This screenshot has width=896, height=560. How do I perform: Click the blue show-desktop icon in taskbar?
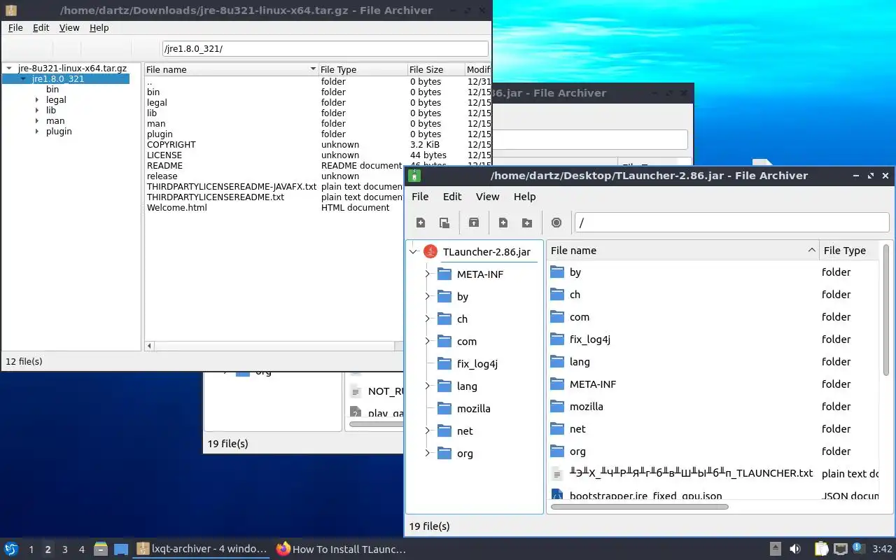point(121,549)
